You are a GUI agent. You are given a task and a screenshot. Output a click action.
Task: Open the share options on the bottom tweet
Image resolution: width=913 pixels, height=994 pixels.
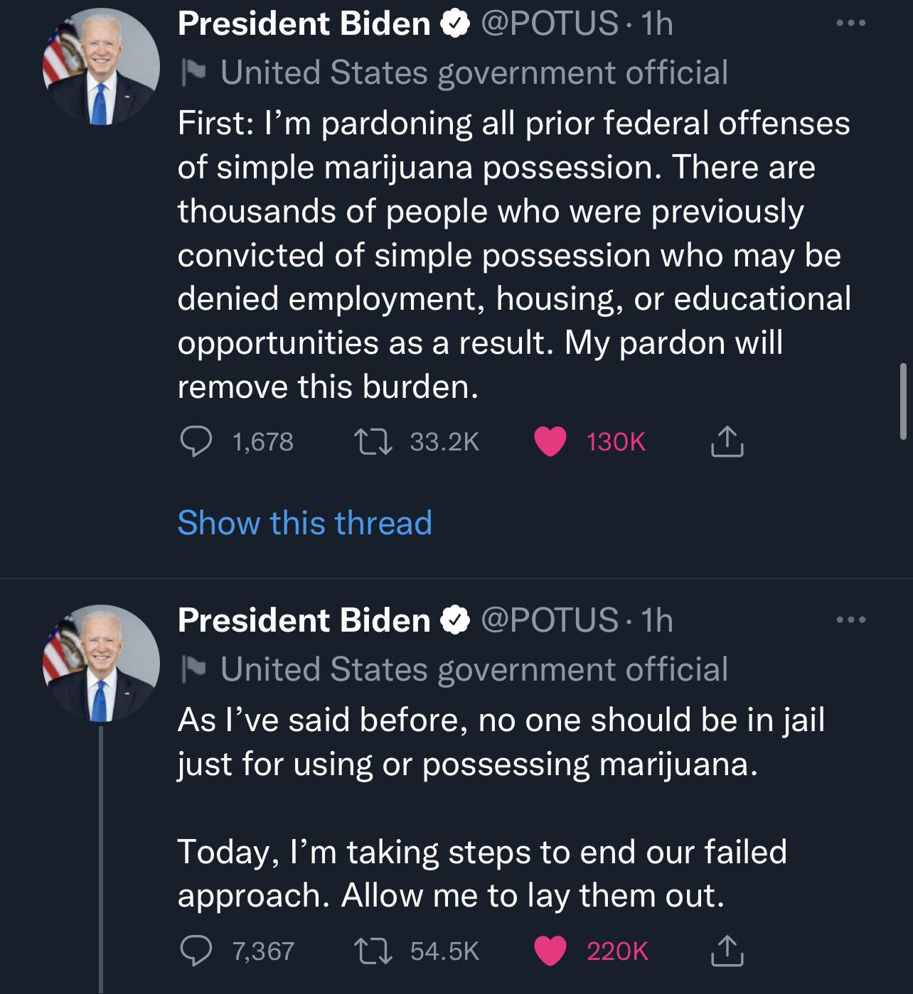click(727, 950)
